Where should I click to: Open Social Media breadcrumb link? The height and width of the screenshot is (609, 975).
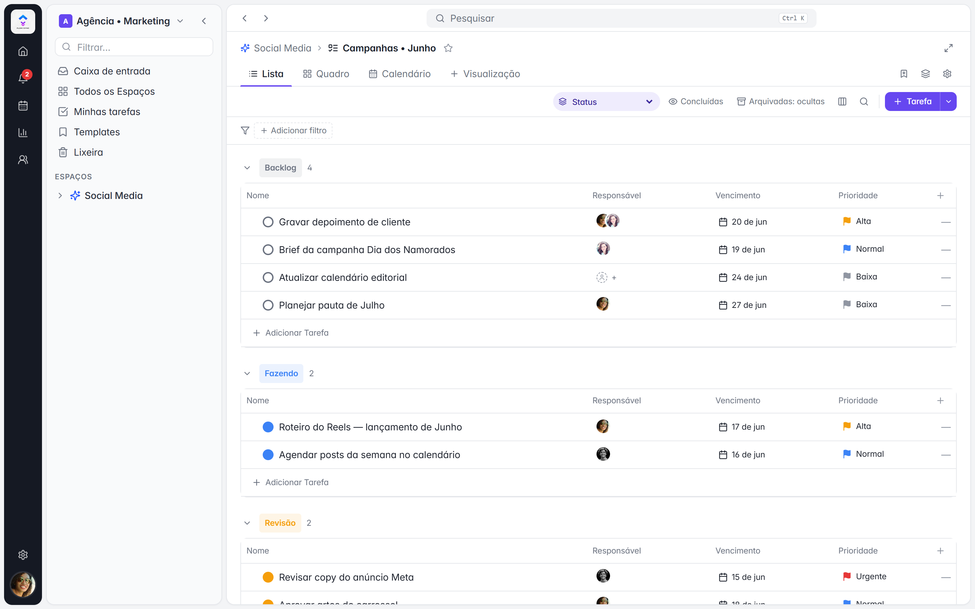(x=276, y=48)
